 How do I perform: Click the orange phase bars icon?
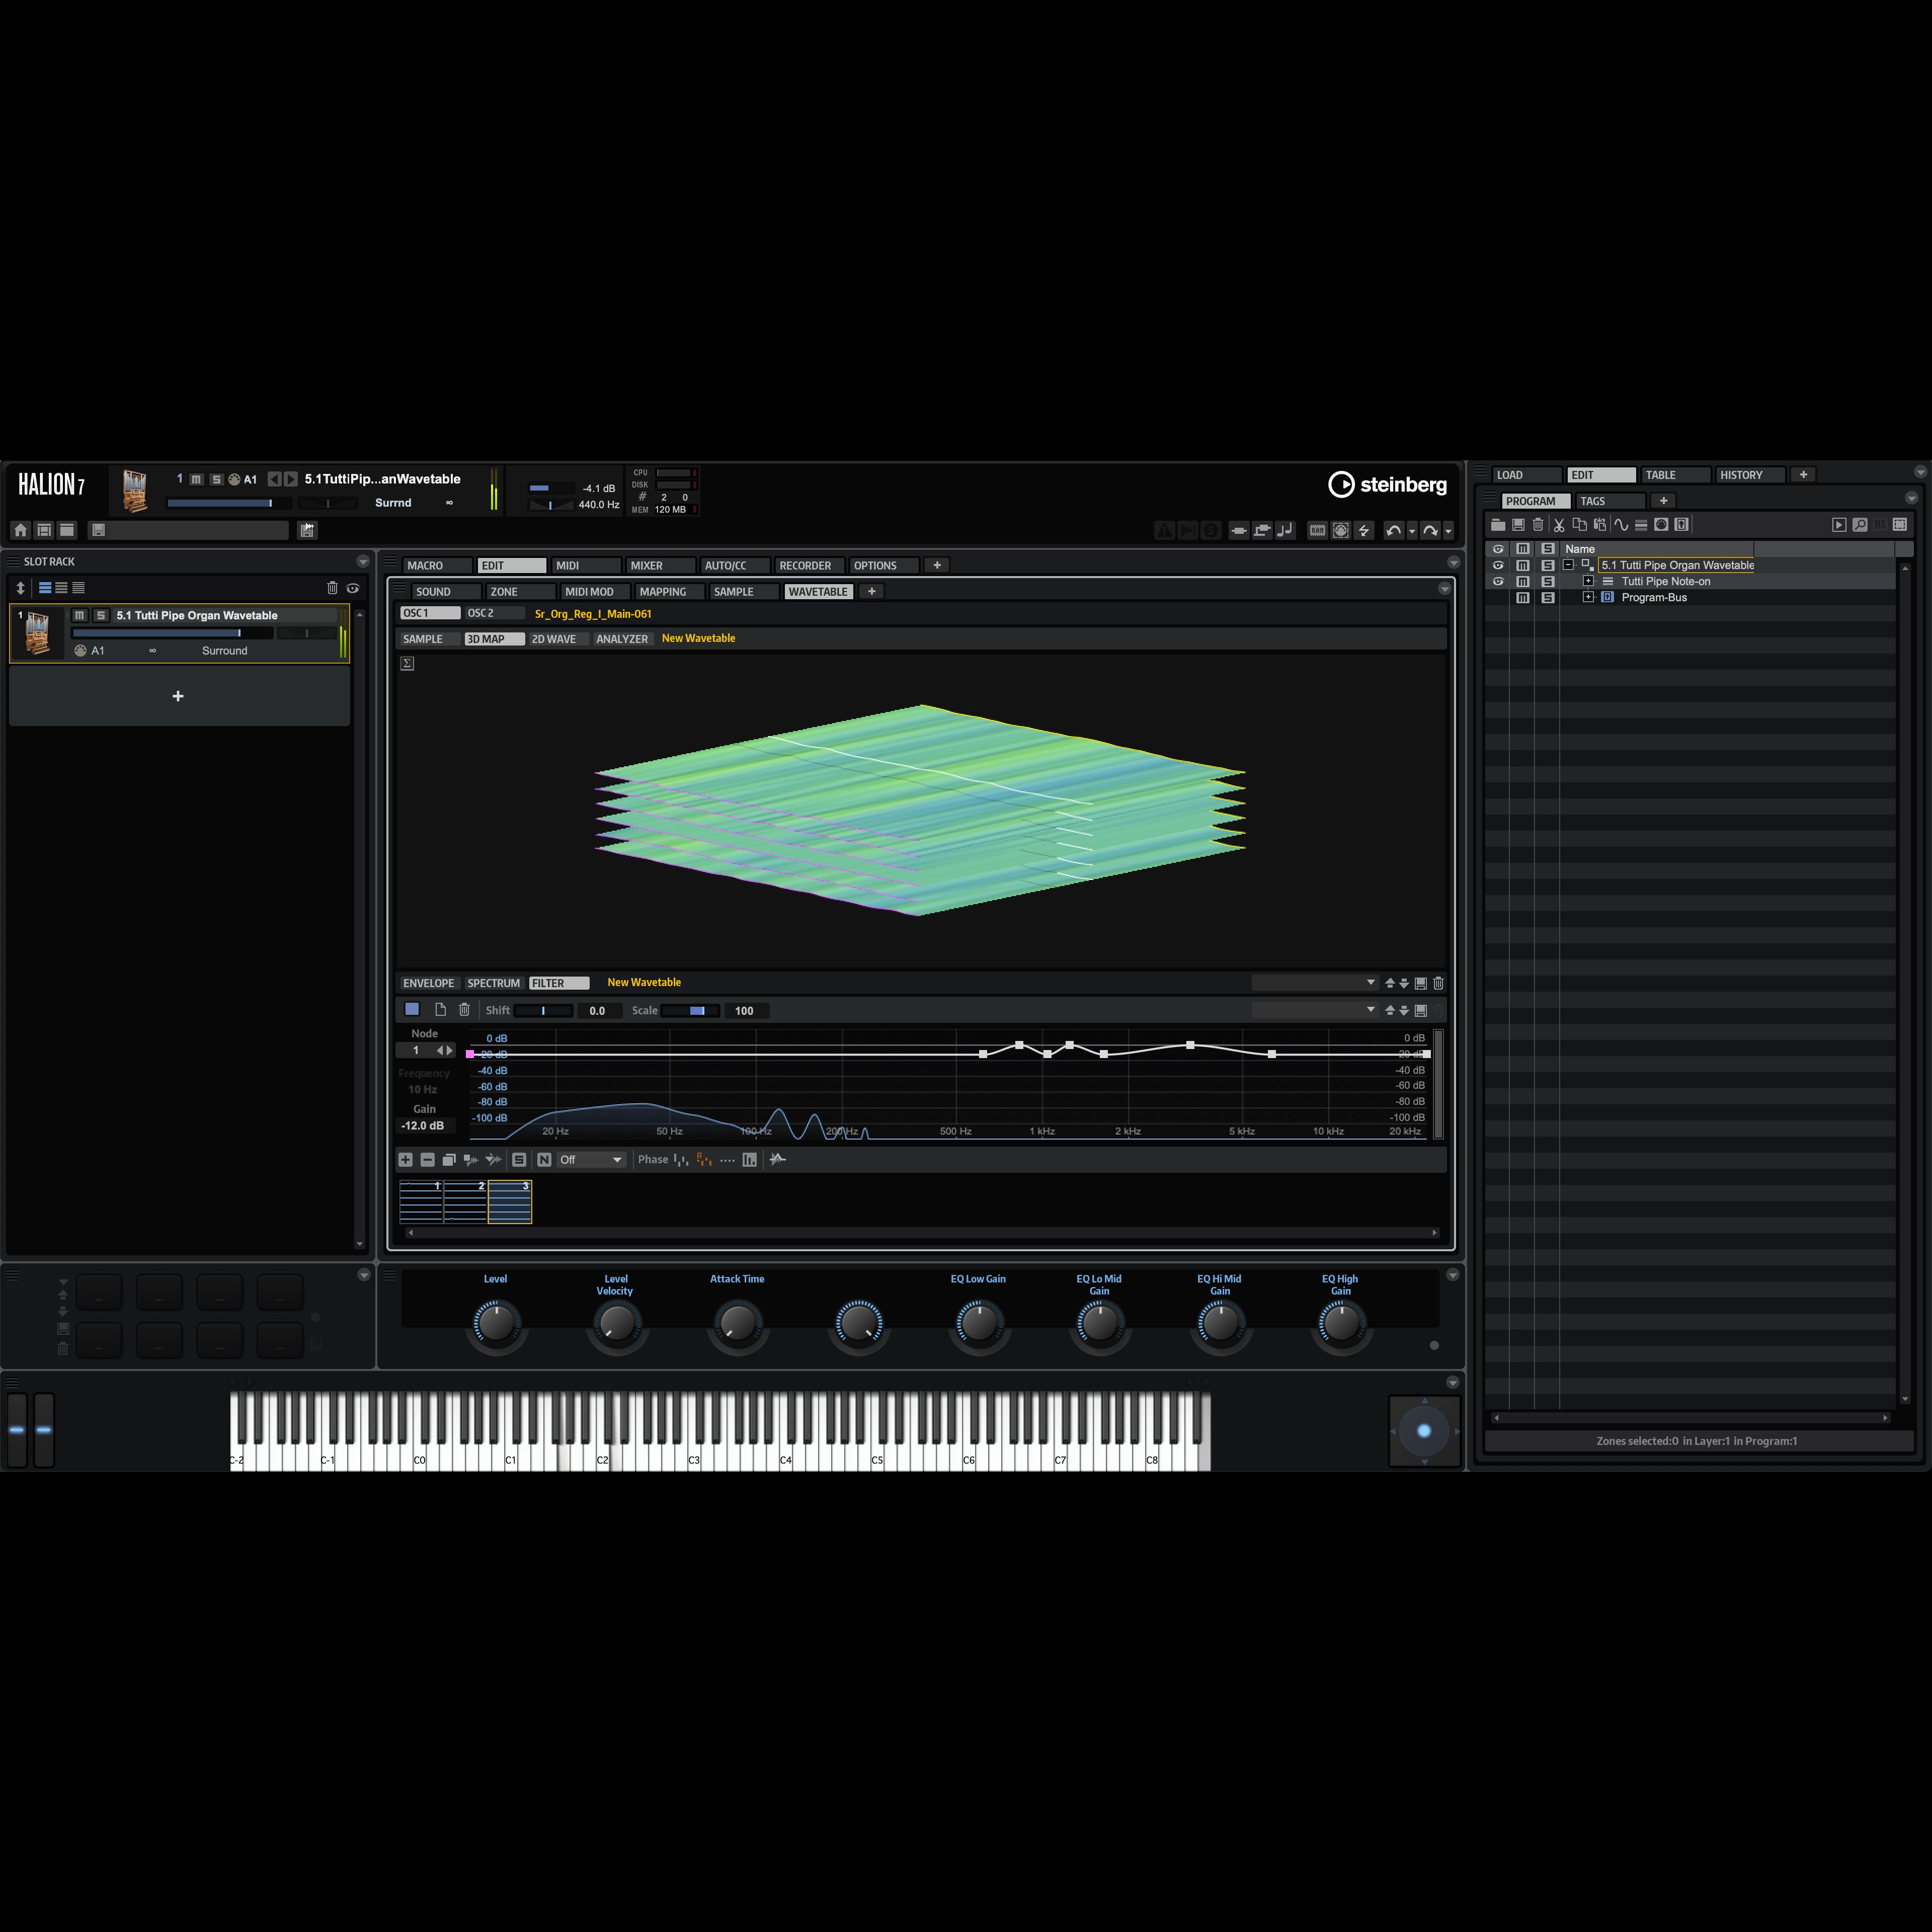click(x=704, y=1160)
